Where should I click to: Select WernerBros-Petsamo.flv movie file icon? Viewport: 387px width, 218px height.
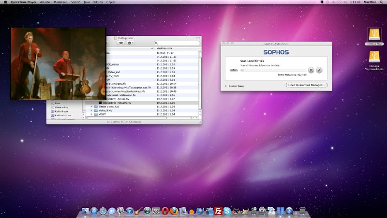[x=100, y=103]
